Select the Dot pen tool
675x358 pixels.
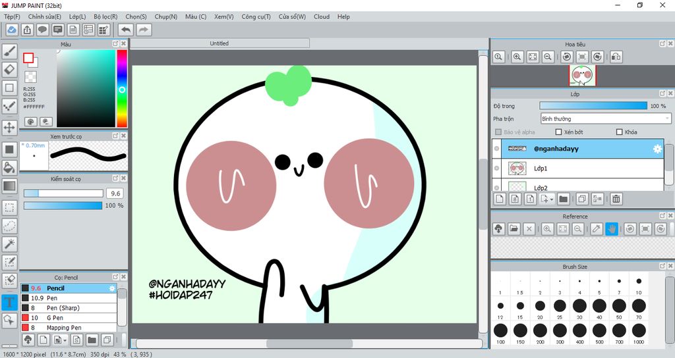(9, 106)
